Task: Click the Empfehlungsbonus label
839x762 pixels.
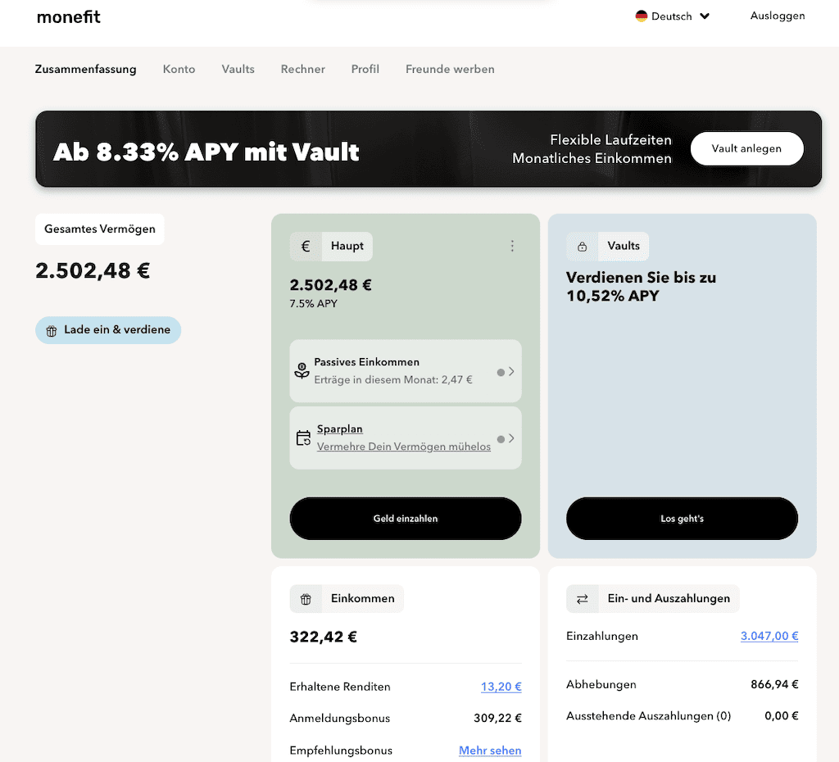Action: (341, 751)
